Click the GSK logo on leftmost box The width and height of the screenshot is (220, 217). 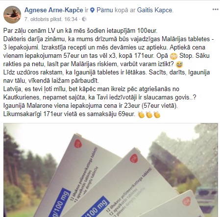tap(78, 144)
